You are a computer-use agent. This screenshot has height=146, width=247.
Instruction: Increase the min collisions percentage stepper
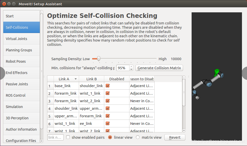[131, 66]
